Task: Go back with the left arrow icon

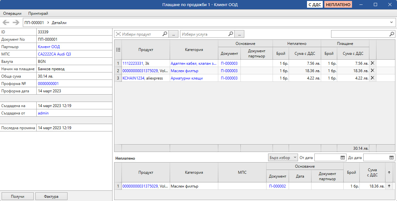Action: (x=6, y=22)
